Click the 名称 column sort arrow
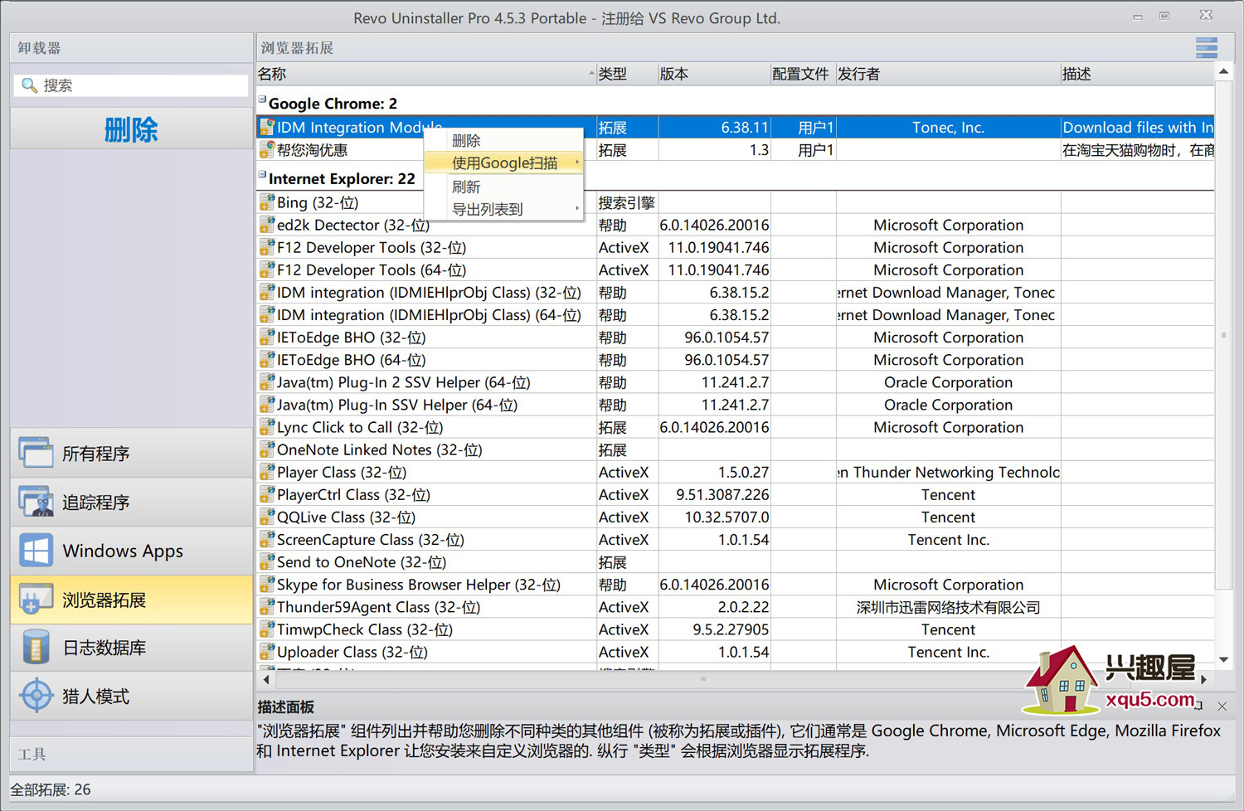The width and height of the screenshot is (1244, 811). pos(590,73)
